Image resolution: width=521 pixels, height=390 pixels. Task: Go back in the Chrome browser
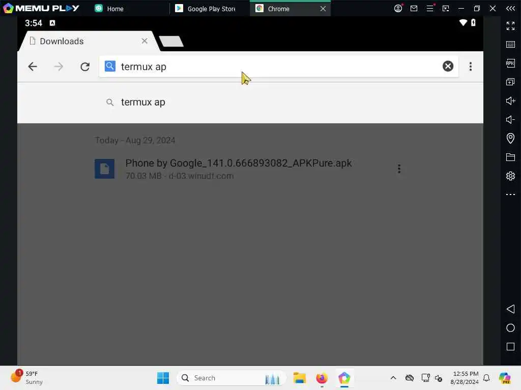[x=33, y=67]
